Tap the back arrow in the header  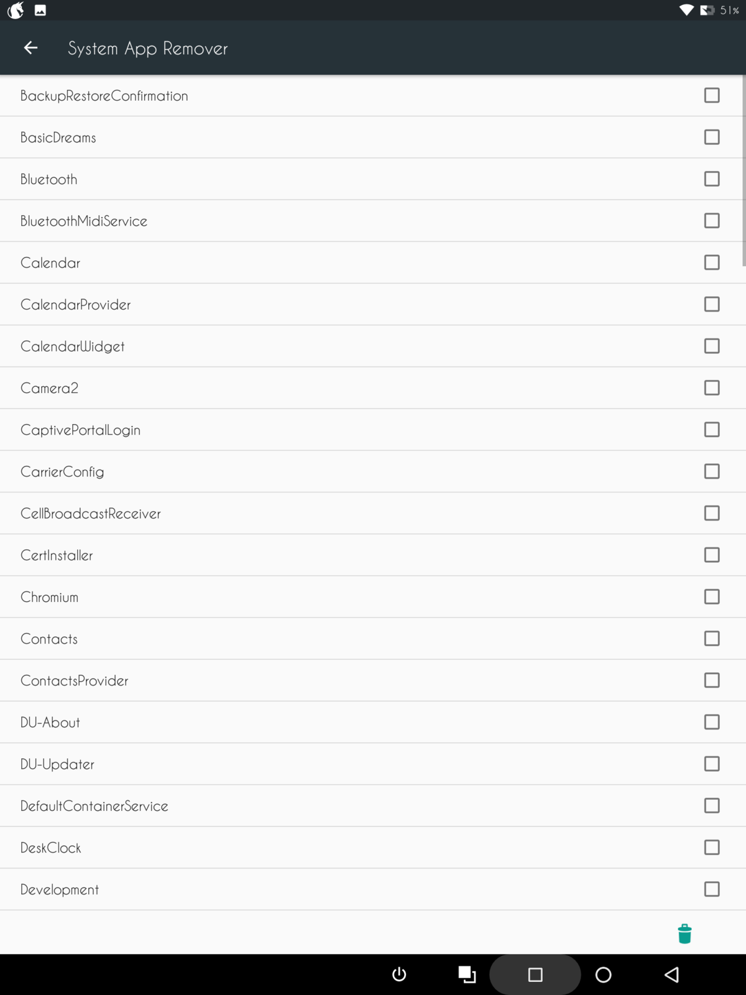[x=30, y=48]
